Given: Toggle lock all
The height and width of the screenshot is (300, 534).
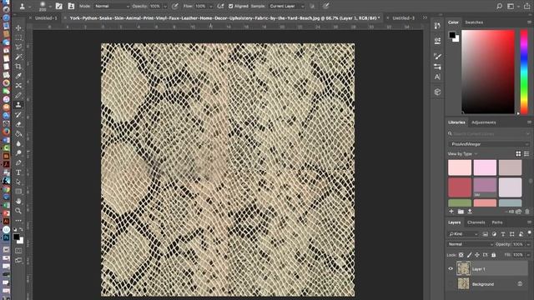Looking at the screenshot, I should coord(493,255).
